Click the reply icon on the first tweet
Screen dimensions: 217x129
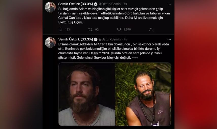coord(60,29)
